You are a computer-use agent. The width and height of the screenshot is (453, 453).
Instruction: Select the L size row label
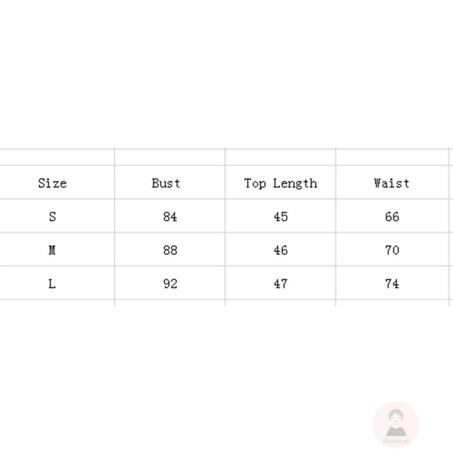(x=52, y=284)
